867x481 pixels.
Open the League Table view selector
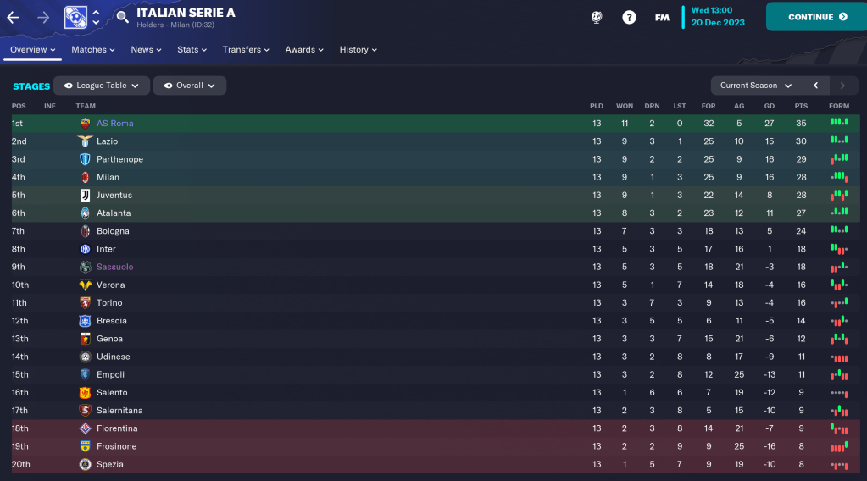click(102, 86)
